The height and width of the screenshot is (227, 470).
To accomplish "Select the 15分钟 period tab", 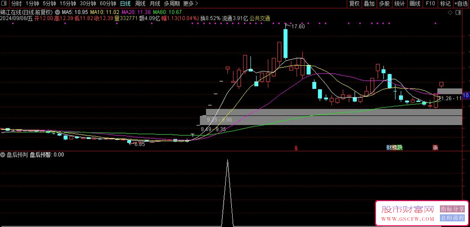I will pyautogui.click(x=68, y=4).
